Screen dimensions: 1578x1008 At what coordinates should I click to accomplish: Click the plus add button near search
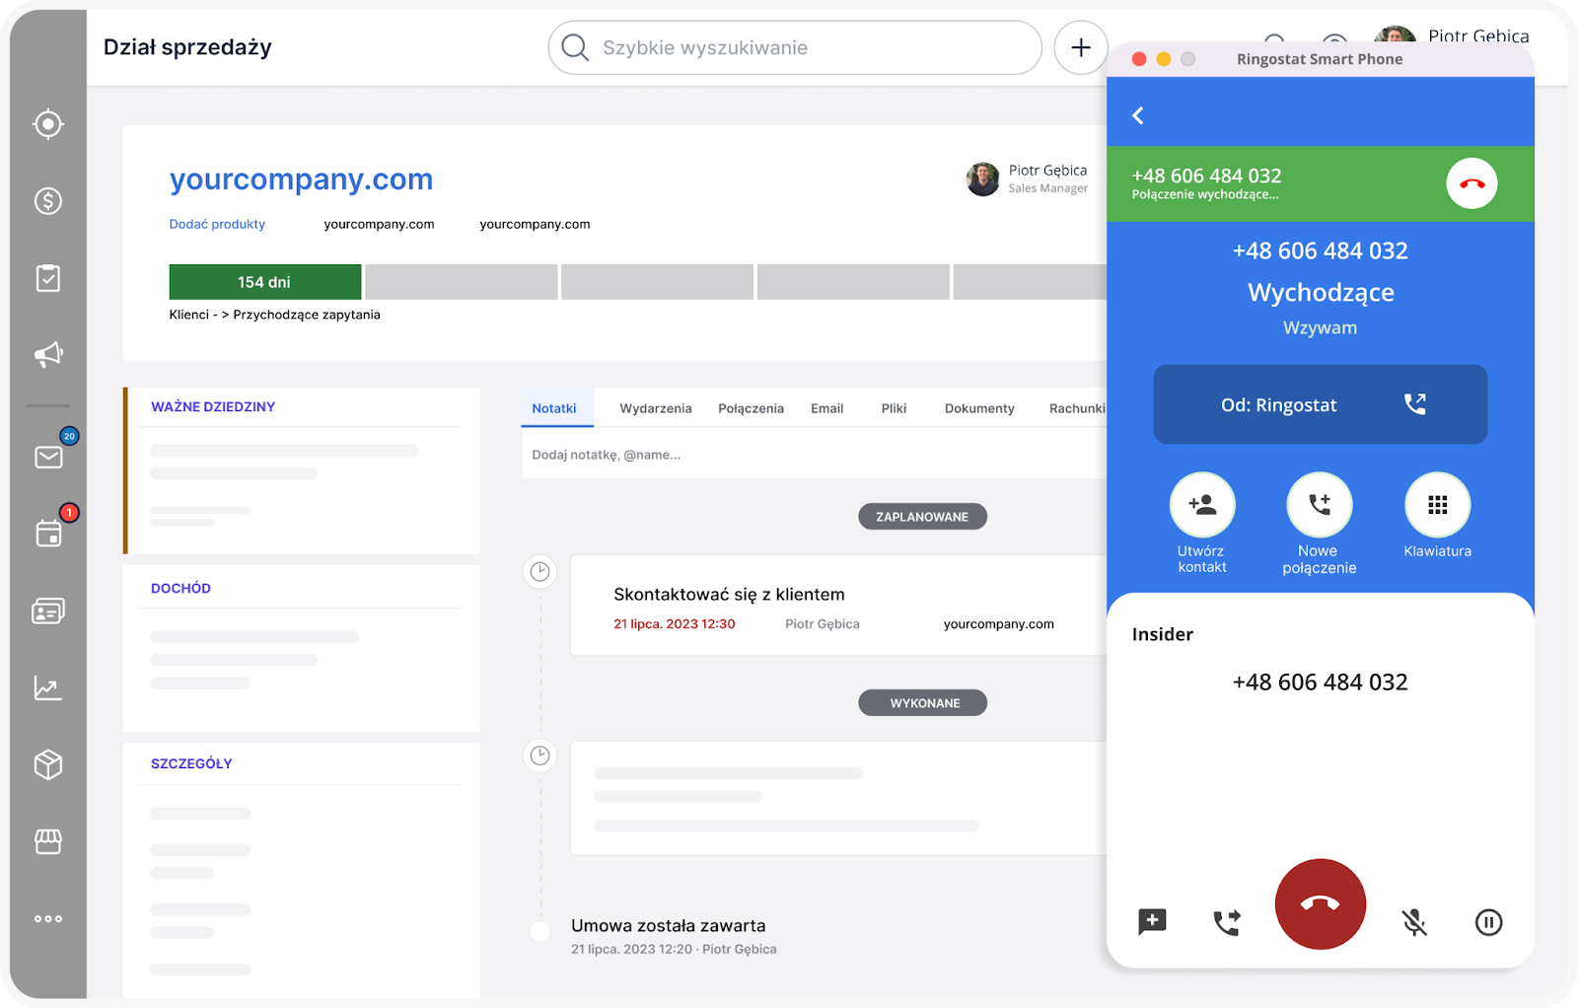pos(1081,47)
